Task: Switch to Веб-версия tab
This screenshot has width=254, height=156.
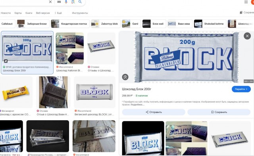Action: click(x=43, y=13)
